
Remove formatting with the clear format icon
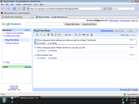click(x=91, y=35)
